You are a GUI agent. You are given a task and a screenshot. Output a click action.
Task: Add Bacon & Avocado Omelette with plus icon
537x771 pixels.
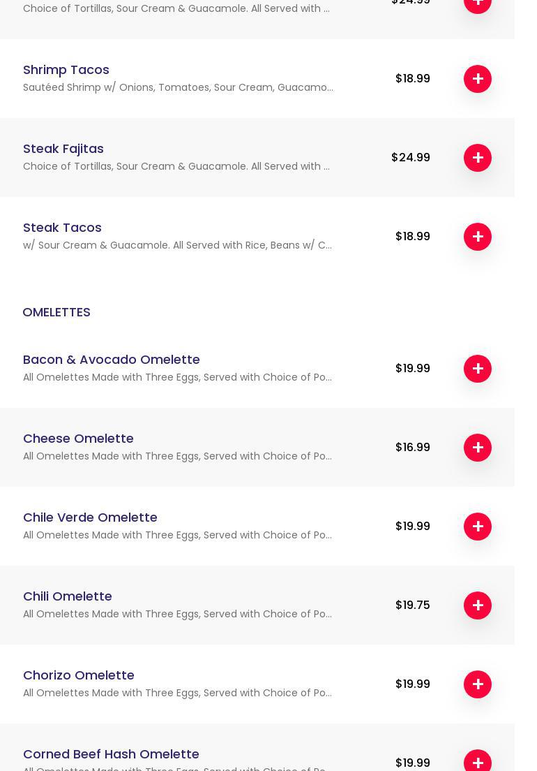(x=478, y=369)
